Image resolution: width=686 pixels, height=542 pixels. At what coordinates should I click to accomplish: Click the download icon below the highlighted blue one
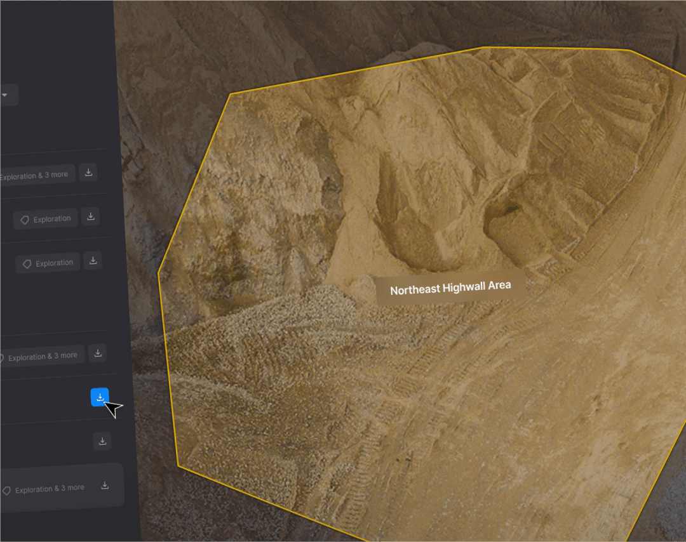click(102, 441)
